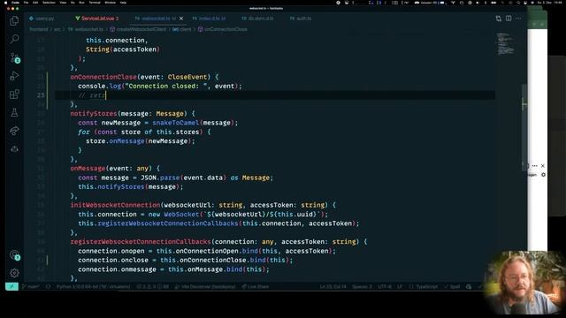The width and height of the screenshot is (566, 318).
Task: Open the Selection menu
Action: (x=49, y=3)
